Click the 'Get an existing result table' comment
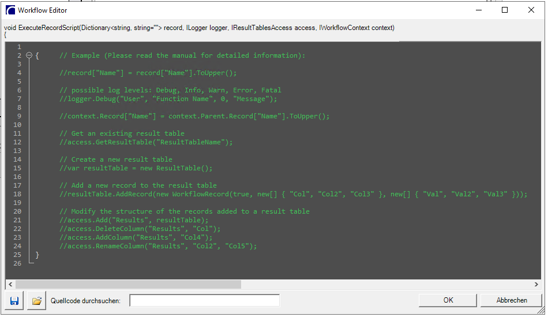Screen dimensions: 548x317 coord(122,133)
